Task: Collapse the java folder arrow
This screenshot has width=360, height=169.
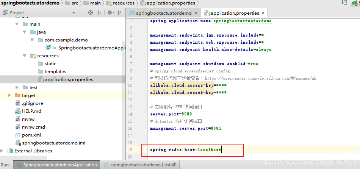Action: click(25, 32)
